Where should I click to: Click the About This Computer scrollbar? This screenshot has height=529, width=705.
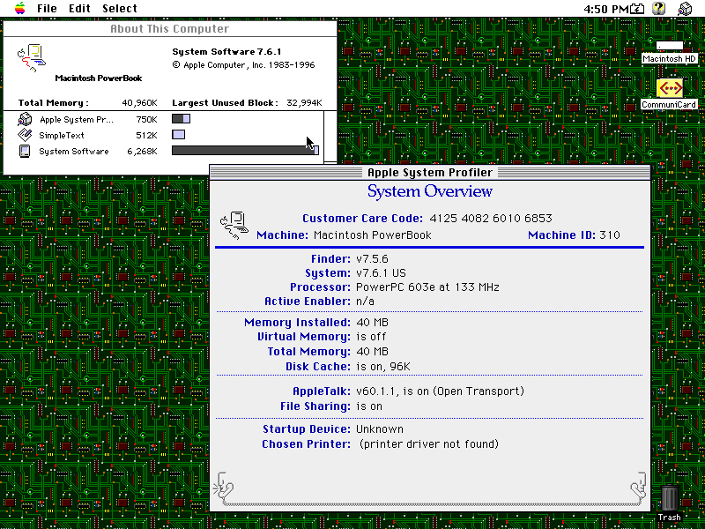(330, 137)
